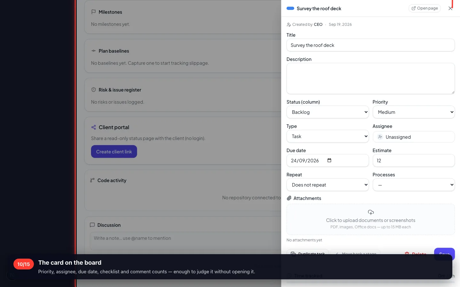The width and height of the screenshot is (460, 287).
Task: Click the Unassigned person icon
Action: pyautogui.click(x=380, y=137)
